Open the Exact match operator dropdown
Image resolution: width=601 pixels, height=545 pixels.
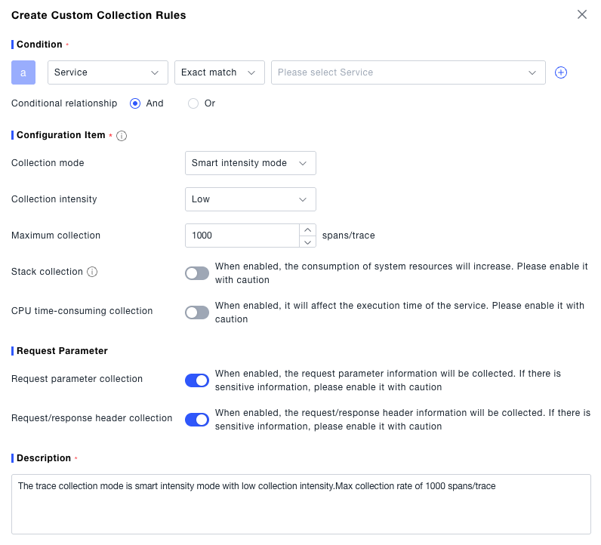[x=219, y=72]
